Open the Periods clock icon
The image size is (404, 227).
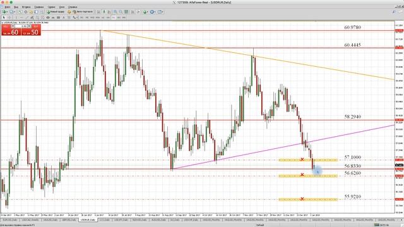(x=152, y=12)
